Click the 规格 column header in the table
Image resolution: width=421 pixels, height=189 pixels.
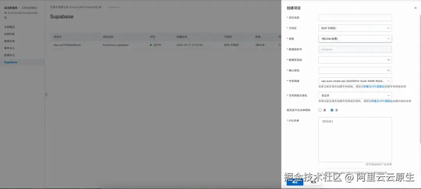pyautogui.click(x=258, y=37)
